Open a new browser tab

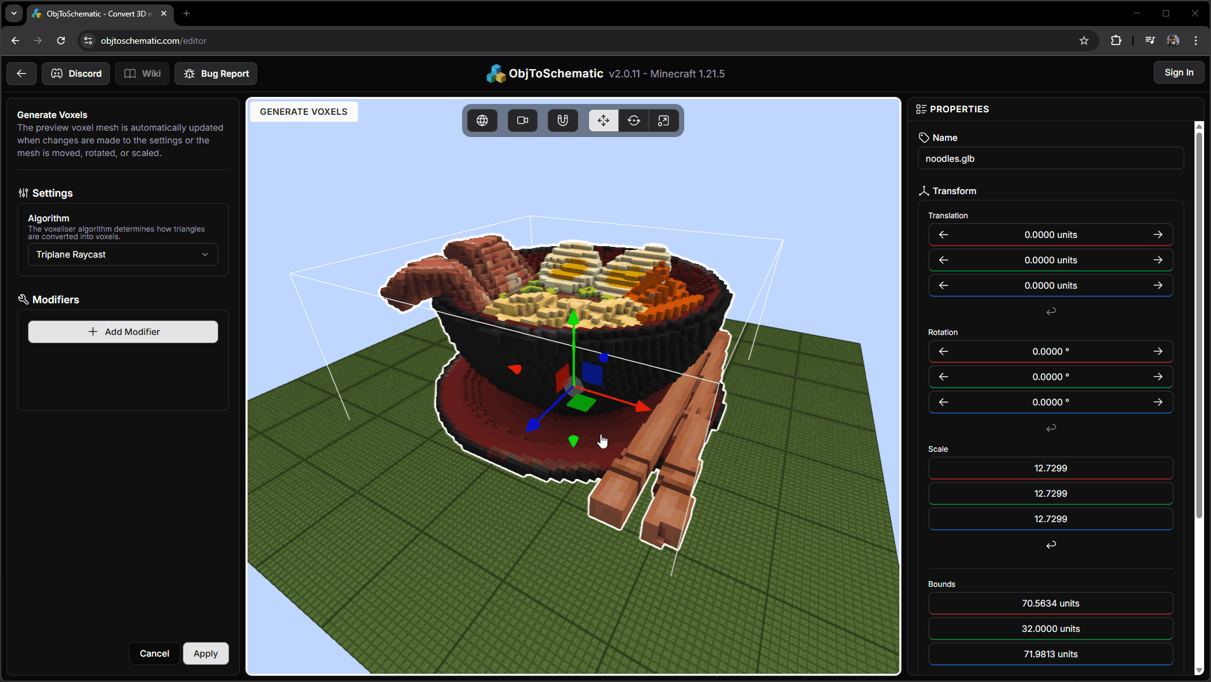coord(187,13)
